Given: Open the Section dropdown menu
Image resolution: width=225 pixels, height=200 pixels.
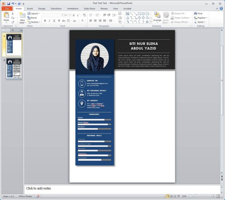Looking at the screenshot, I should click(x=33, y=22).
